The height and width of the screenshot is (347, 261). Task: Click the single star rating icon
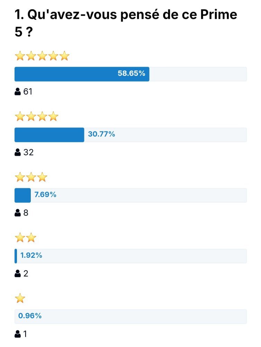(20, 298)
